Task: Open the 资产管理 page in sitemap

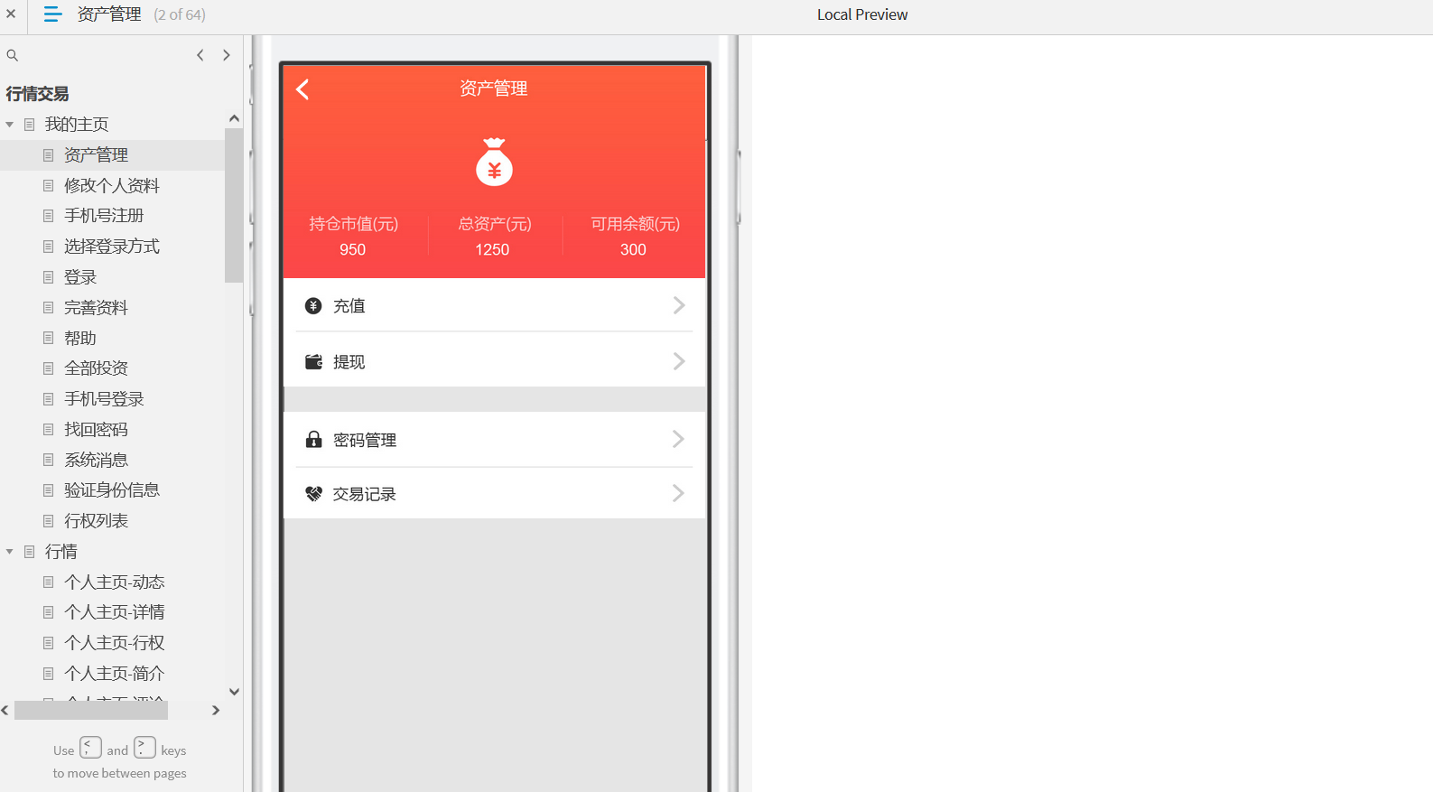Action: tap(96, 155)
